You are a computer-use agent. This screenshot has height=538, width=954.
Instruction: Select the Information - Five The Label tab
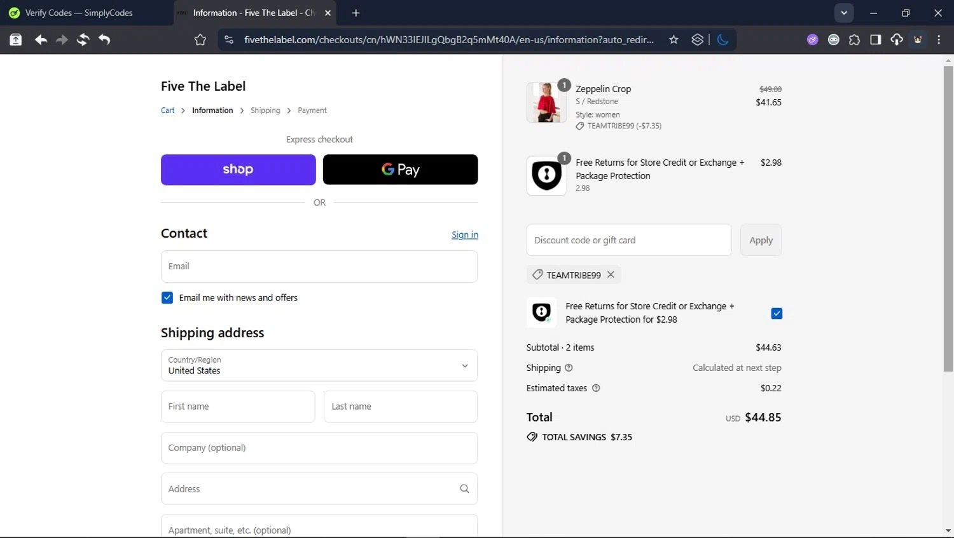pos(254,13)
